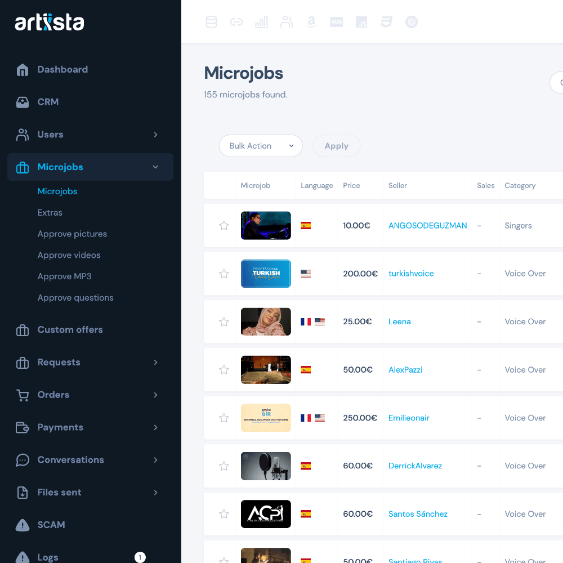Star the ANGOSODEGUZMAN microjob row

tap(224, 226)
